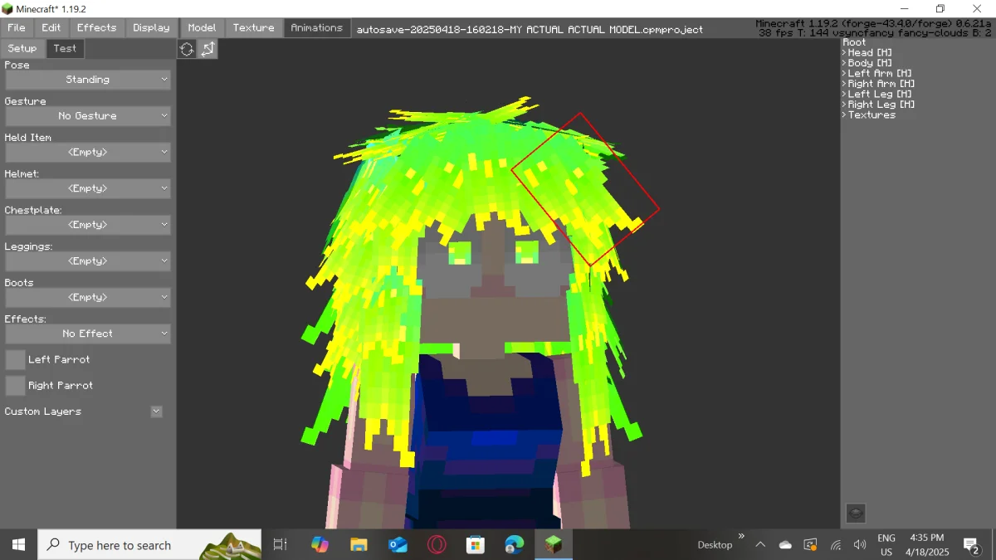Image resolution: width=996 pixels, height=560 pixels.
Task: Open the Edit menu
Action: click(51, 27)
